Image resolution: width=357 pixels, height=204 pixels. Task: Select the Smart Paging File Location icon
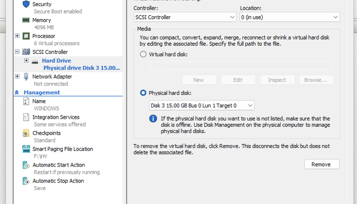point(26,149)
